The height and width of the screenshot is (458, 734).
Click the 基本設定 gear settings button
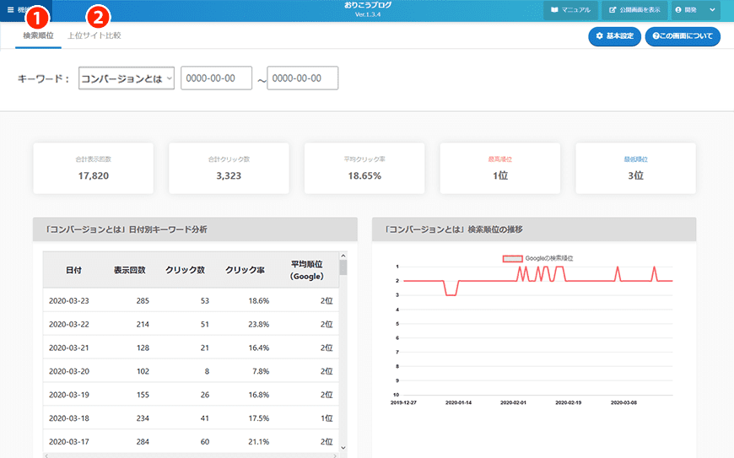pos(613,36)
